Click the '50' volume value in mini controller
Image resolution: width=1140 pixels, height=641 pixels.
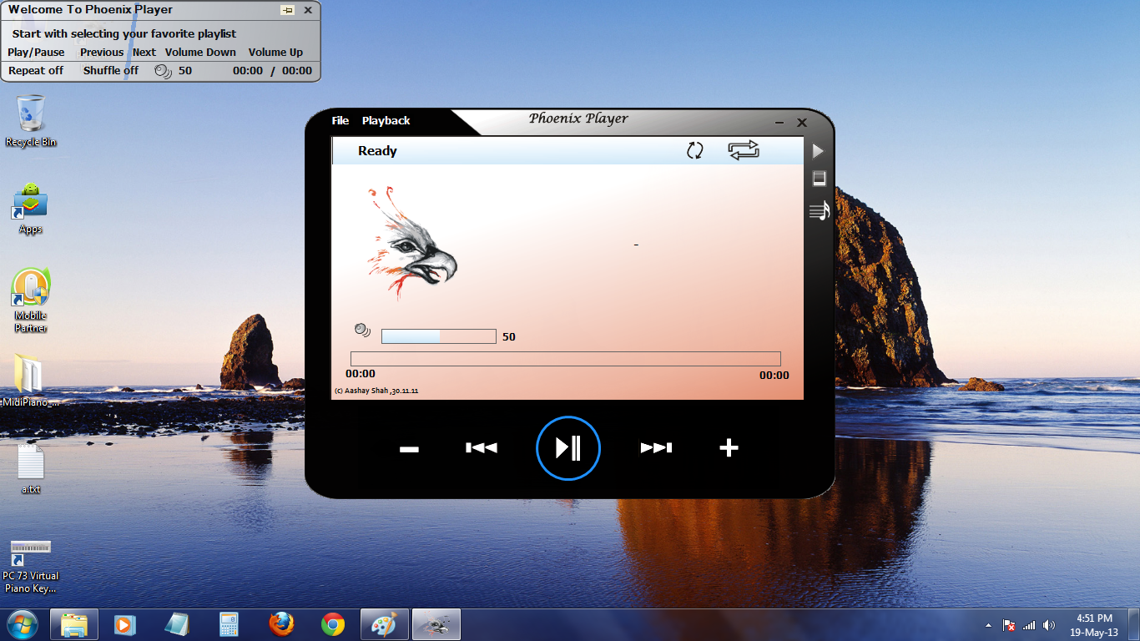coord(185,71)
